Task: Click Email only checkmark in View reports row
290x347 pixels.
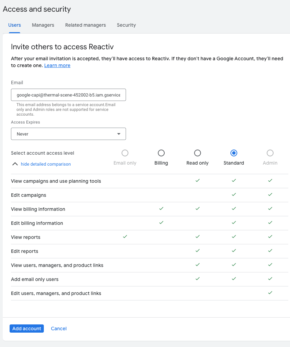Action: point(125,236)
